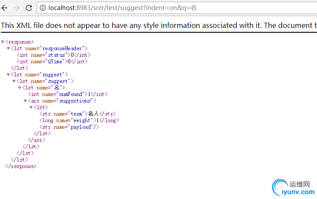The image size is (317, 199).
Task: Click the numFound int element
Action: (x=68, y=94)
